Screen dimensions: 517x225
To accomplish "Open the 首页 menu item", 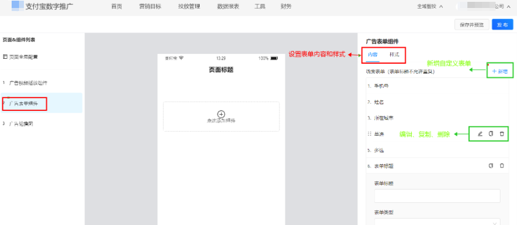I will (116, 7).
